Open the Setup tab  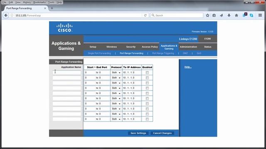[x=93, y=47]
